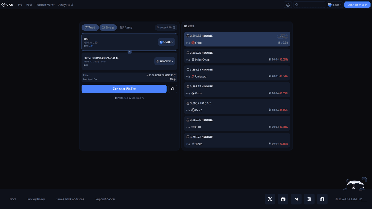Click the KyberSwap logo icon

pyautogui.click(x=193, y=60)
